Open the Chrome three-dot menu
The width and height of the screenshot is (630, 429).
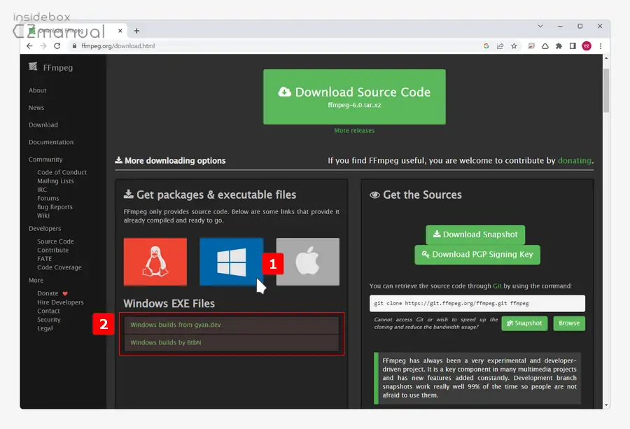point(601,45)
